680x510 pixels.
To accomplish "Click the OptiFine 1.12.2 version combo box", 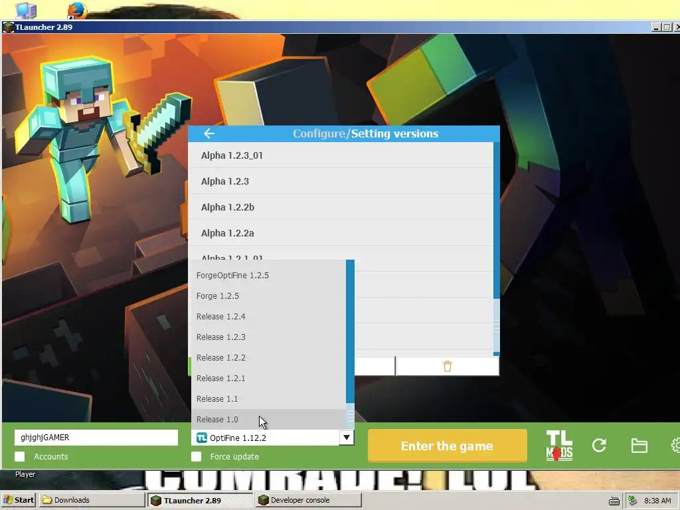I will (x=272, y=438).
